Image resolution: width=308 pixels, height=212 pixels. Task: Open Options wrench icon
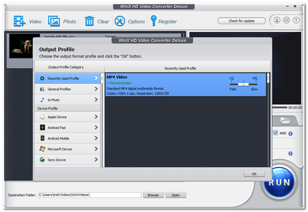pos(120,21)
